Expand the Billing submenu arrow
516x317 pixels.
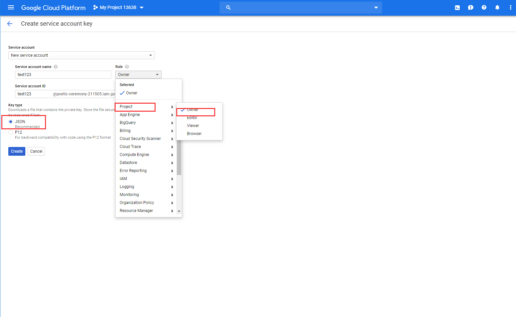(x=172, y=131)
